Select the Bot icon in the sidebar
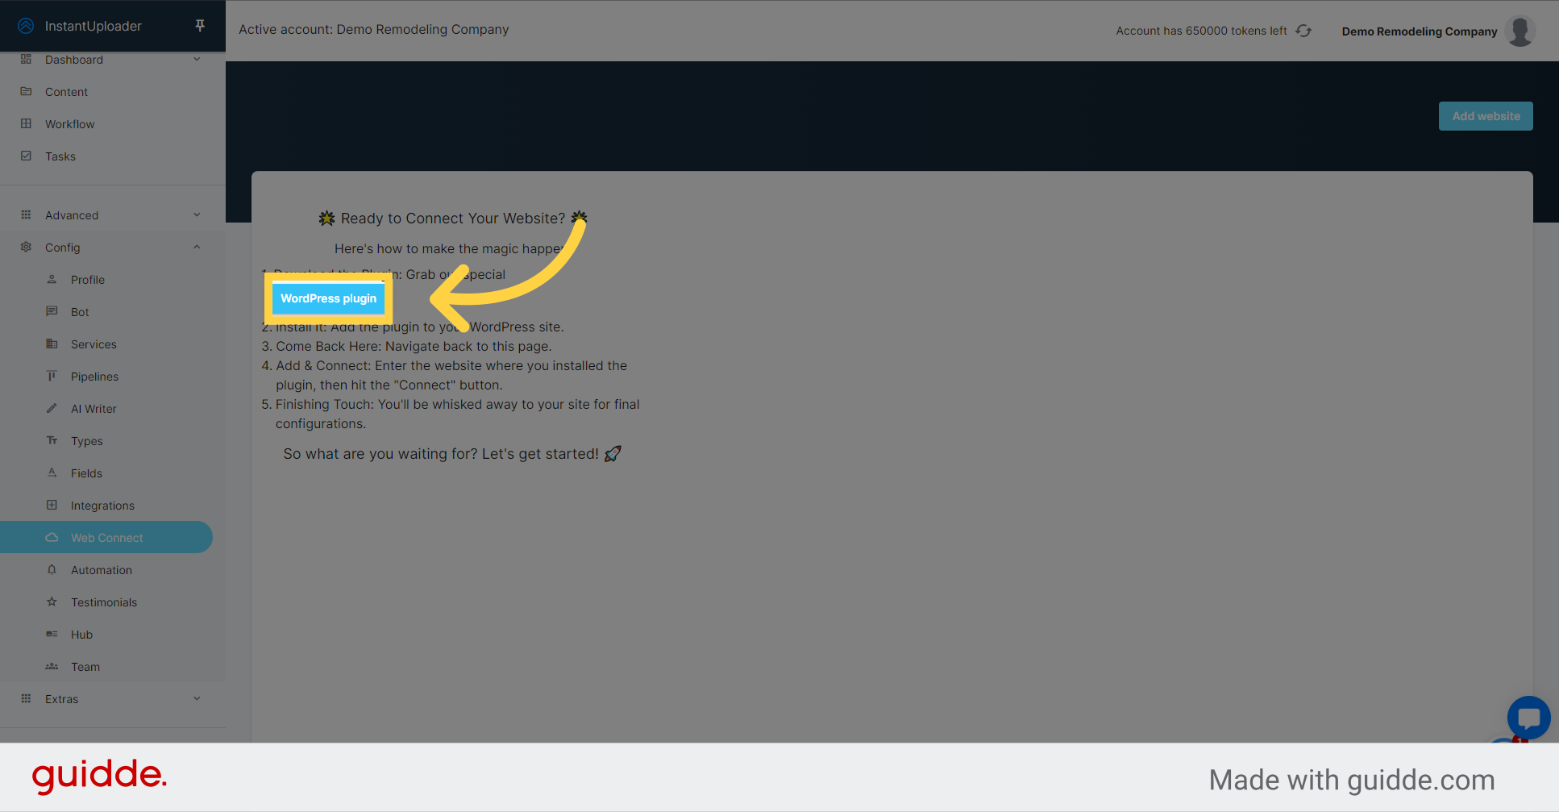Viewport: 1559px width, 812px height. tap(52, 311)
